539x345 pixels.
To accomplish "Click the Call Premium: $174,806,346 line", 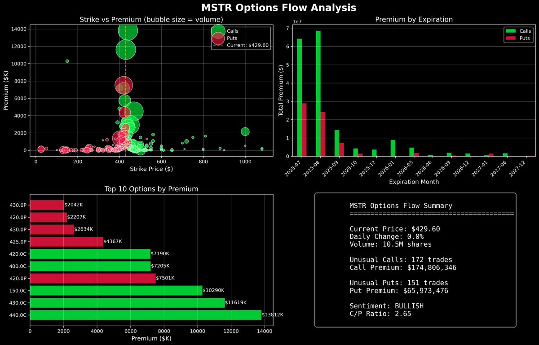I will (x=403, y=267).
